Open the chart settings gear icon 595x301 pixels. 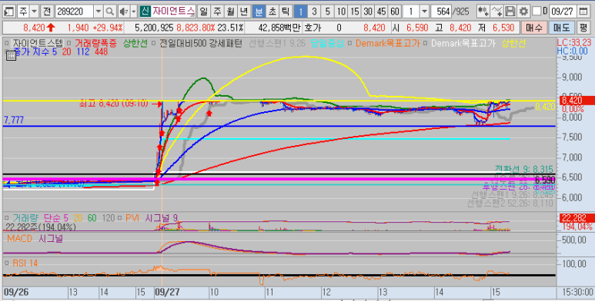pyautogui.click(x=524, y=12)
